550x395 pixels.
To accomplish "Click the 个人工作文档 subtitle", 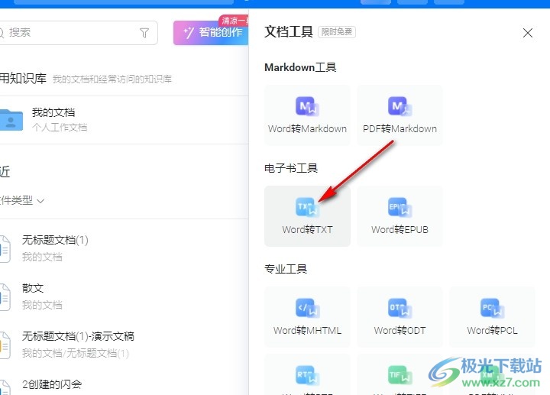I will tap(60, 127).
